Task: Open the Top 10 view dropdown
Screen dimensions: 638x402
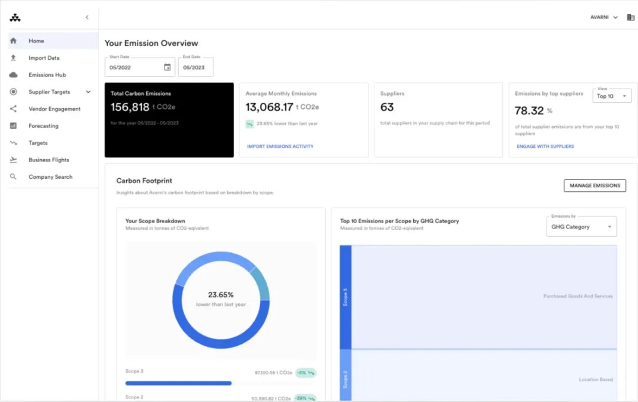Action: tap(612, 96)
